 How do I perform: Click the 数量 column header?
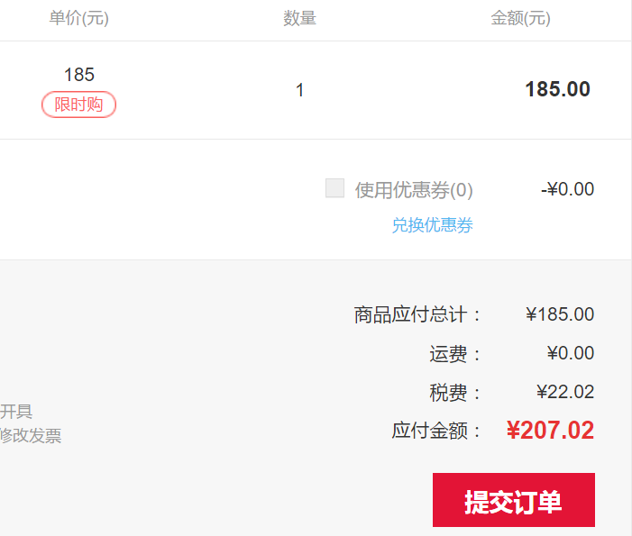point(299,18)
